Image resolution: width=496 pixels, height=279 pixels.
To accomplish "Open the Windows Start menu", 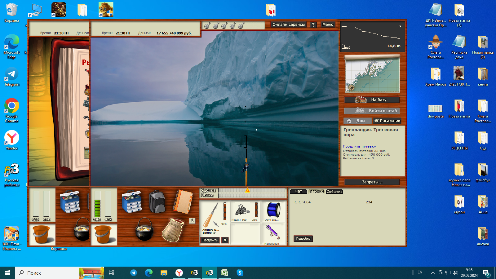I will (7, 273).
